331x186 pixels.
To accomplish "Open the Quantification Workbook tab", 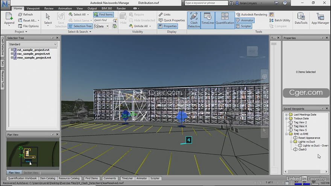I will tap(22, 178).
